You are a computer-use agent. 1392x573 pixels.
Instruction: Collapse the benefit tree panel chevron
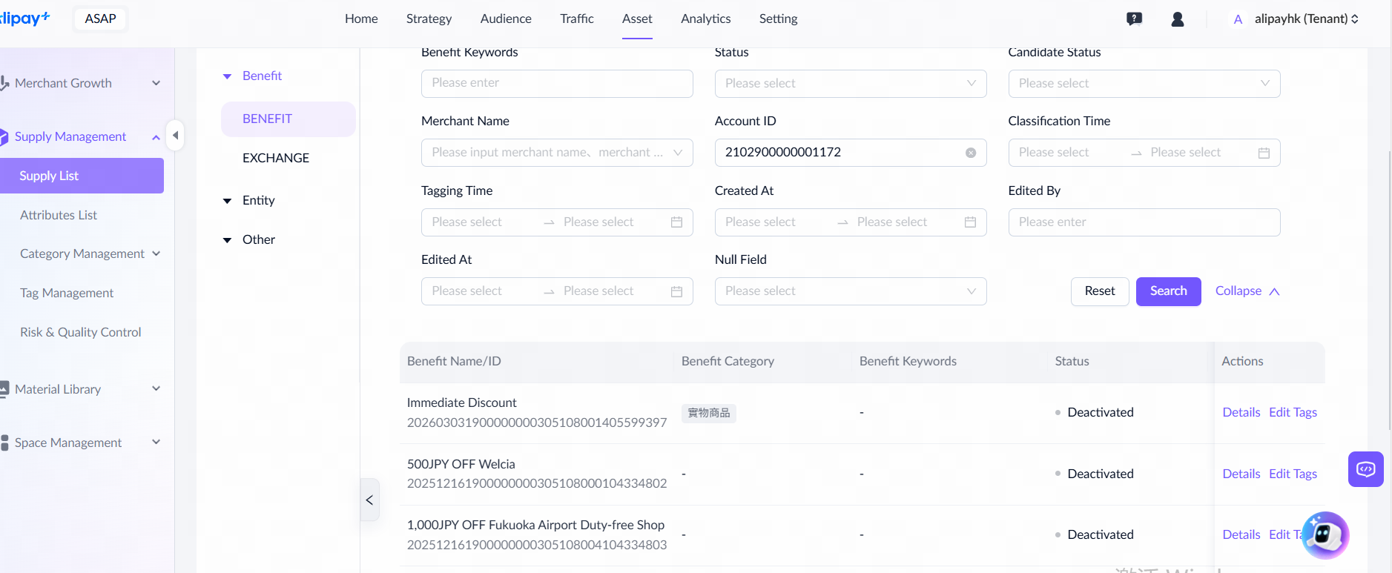click(x=369, y=500)
